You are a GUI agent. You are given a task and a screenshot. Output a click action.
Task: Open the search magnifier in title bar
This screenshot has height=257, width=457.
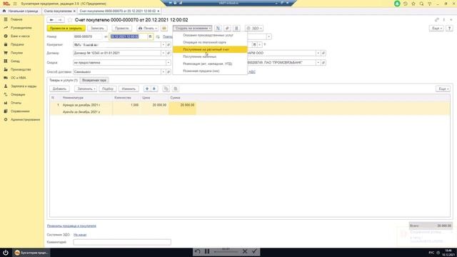[x=421, y=4]
